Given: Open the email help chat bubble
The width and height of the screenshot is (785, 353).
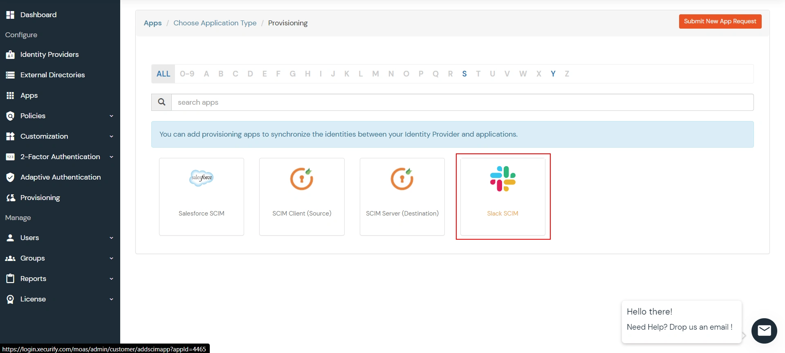Looking at the screenshot, I should click(x=764, y=331).
